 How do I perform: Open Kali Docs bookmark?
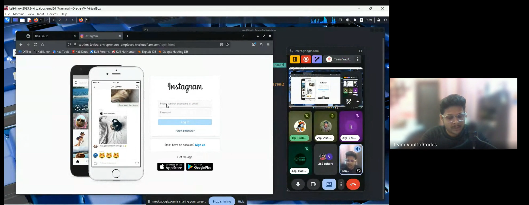(x=80, y=52)
